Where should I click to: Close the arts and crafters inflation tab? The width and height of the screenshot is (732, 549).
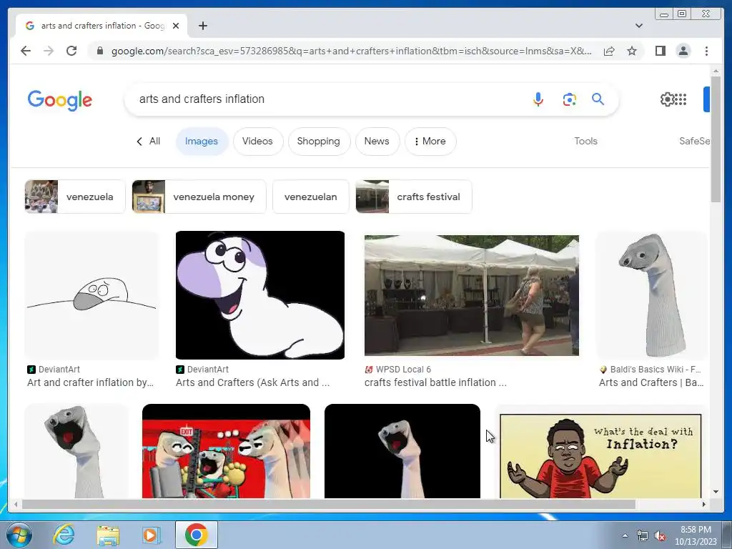(176, 26)
